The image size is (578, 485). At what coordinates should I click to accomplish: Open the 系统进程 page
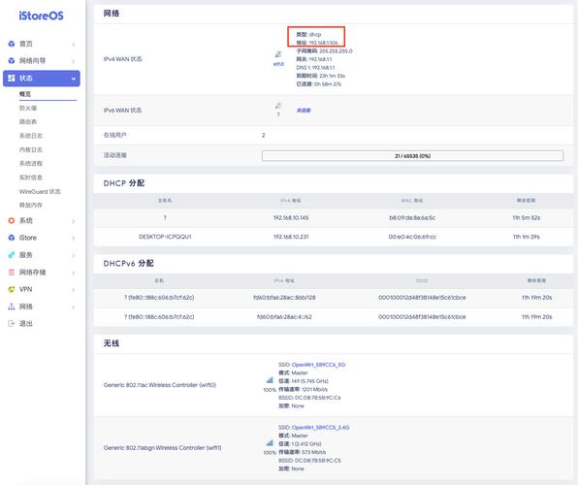pyautogui.click(x=31, y=163)
